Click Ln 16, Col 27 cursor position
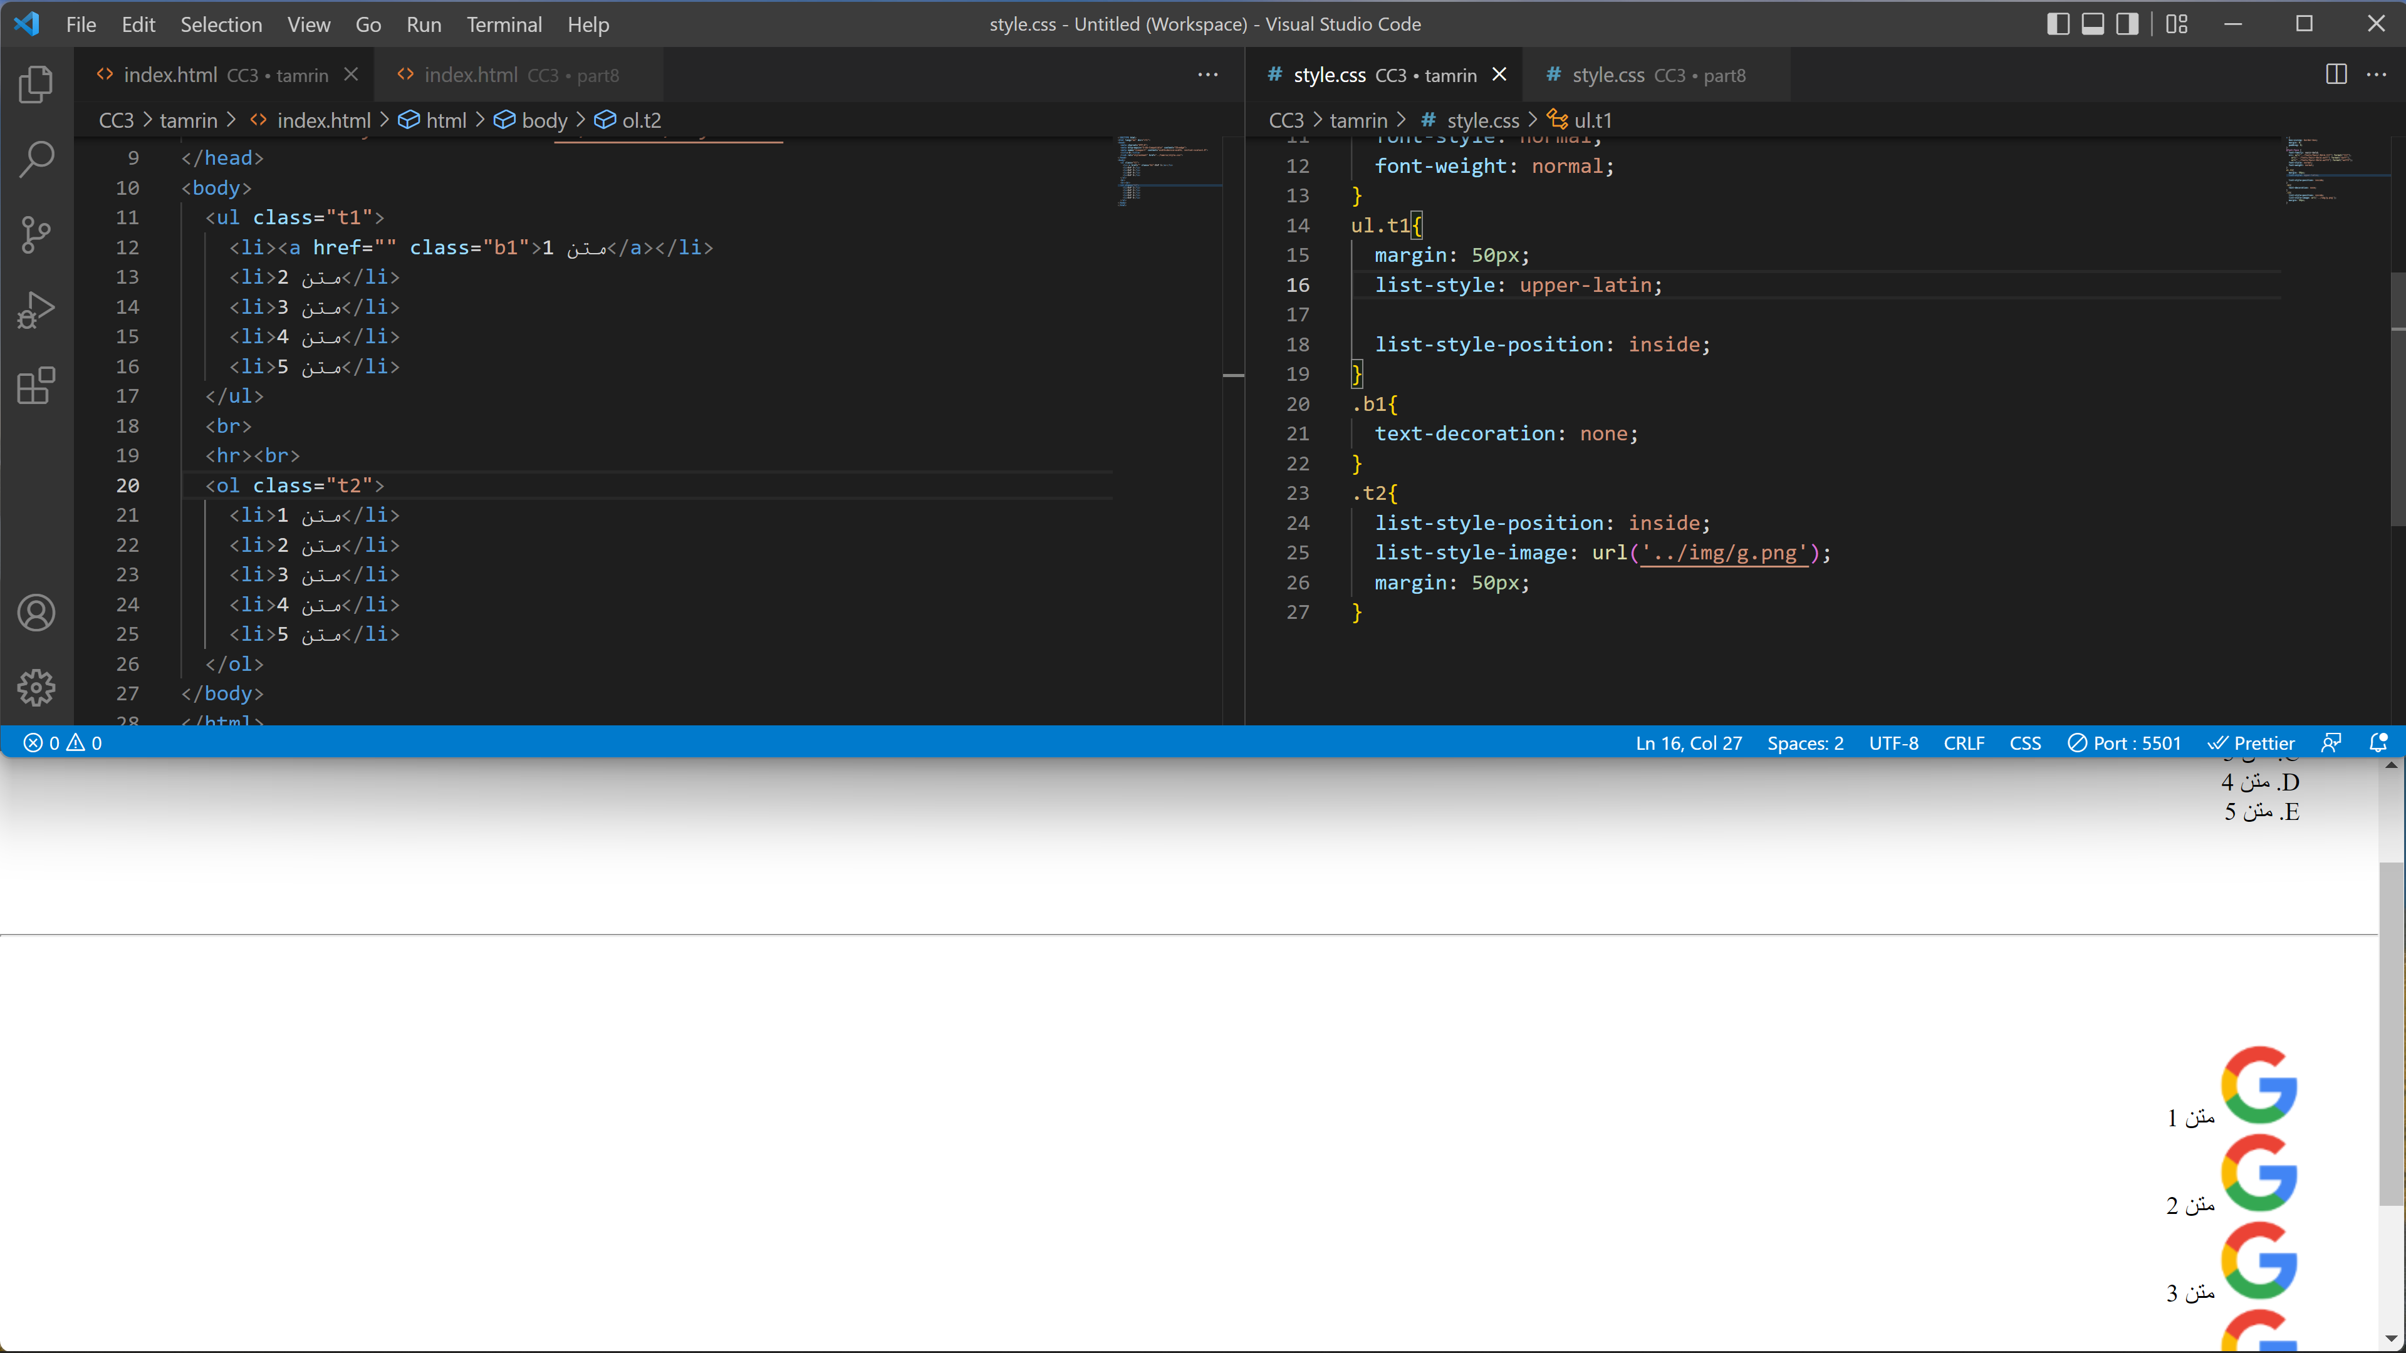 click(x=1689, y=744)
